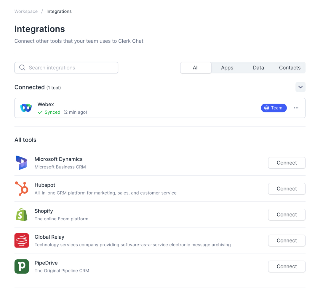This screenshot has width=320, height=289.
Task: Switch to the Data tab
Action: 258,68
